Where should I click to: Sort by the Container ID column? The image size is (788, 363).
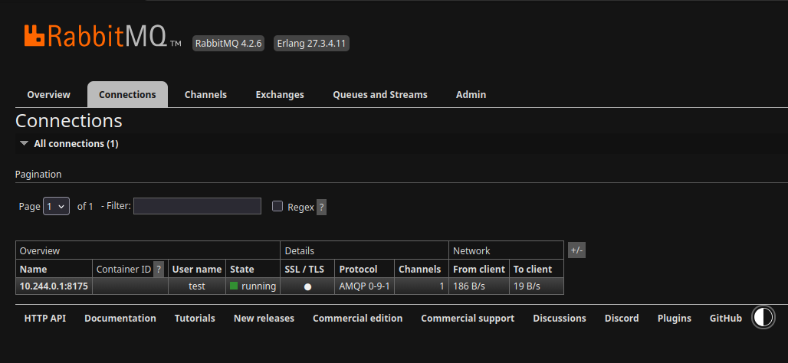pyautogui.click(x=123, y=269)
